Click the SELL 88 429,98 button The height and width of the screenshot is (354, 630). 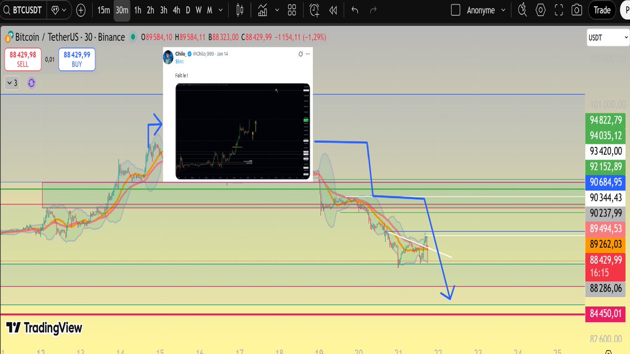[23, 59]
